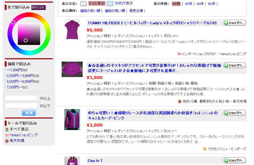Open the Cap in T thumbnail
This screenshot has height=165, width=254.
point(72,161)
